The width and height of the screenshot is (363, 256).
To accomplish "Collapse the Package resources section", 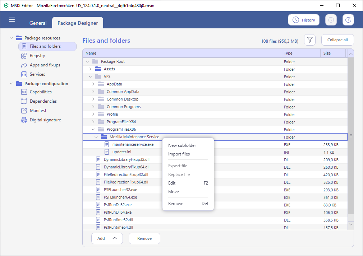I will coord(11,38).
